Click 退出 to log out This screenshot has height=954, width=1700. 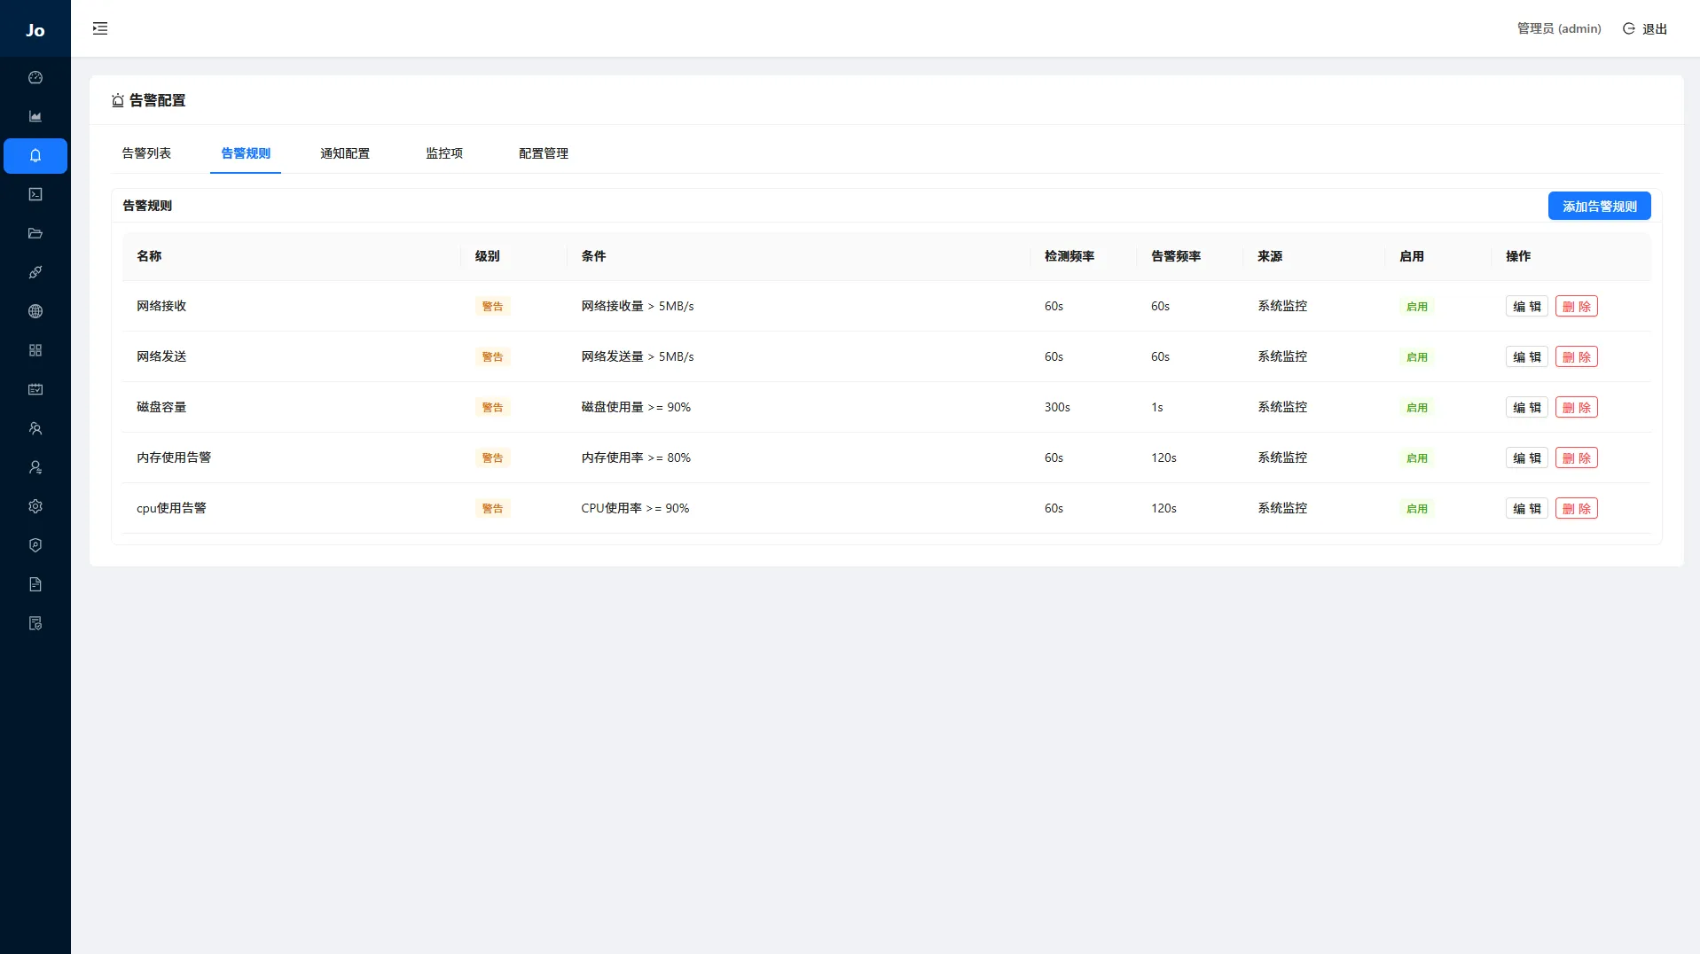coord(1645,29)
